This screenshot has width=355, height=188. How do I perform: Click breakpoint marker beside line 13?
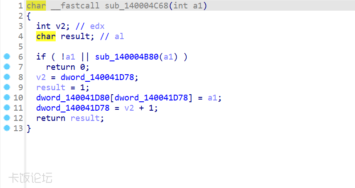[x=7, y=128]
